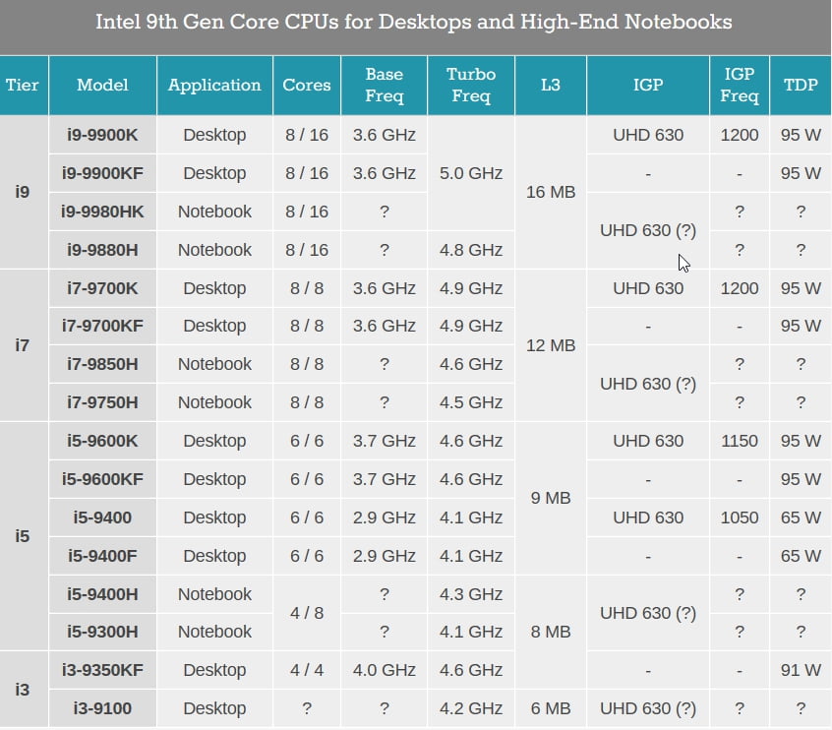The width and height of the screenshot is (832, 730).
Task: Select the i9 tier label
Action: [23, 192]
